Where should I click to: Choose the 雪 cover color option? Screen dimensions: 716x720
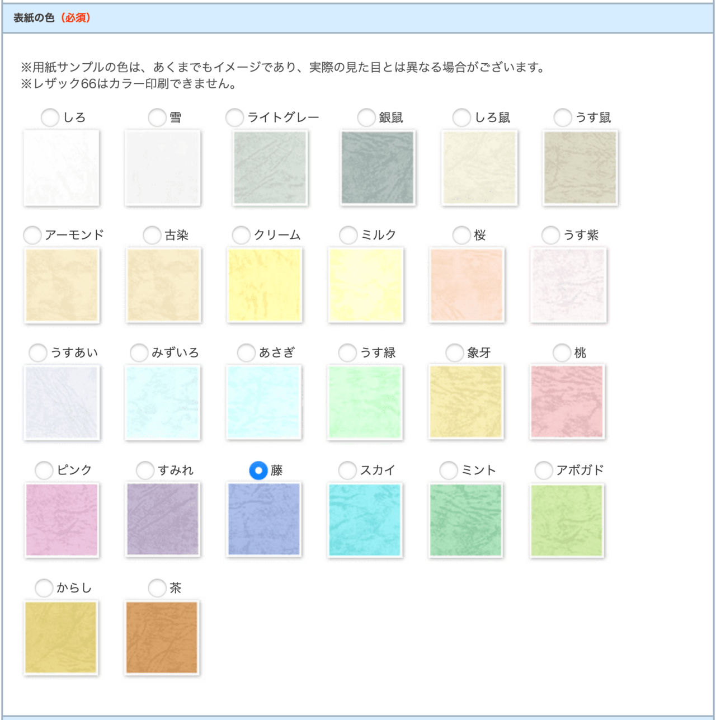[157, 117]
